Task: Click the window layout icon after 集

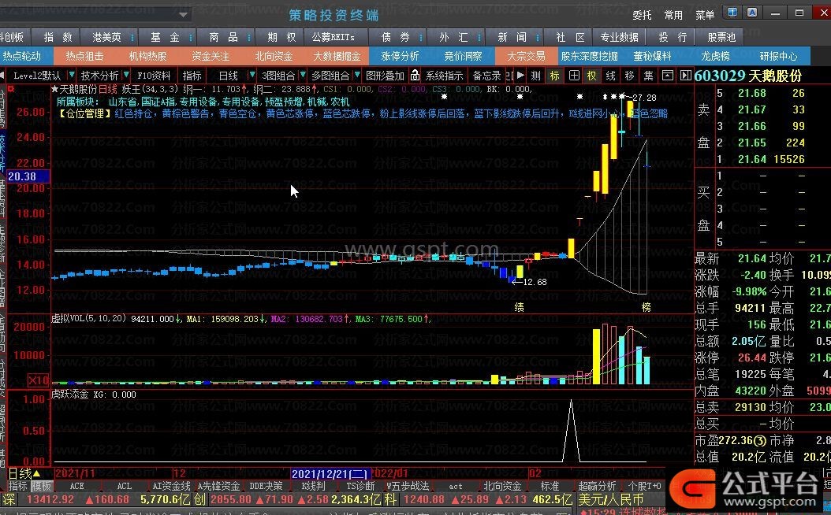Action: 667,76
